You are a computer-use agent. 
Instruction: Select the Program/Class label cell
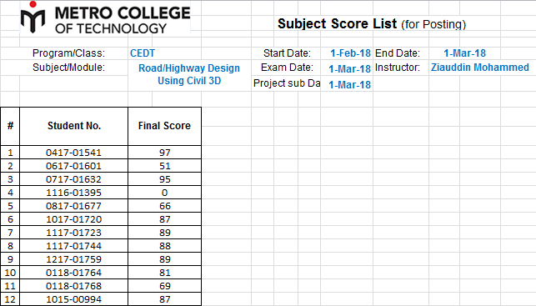68,53
